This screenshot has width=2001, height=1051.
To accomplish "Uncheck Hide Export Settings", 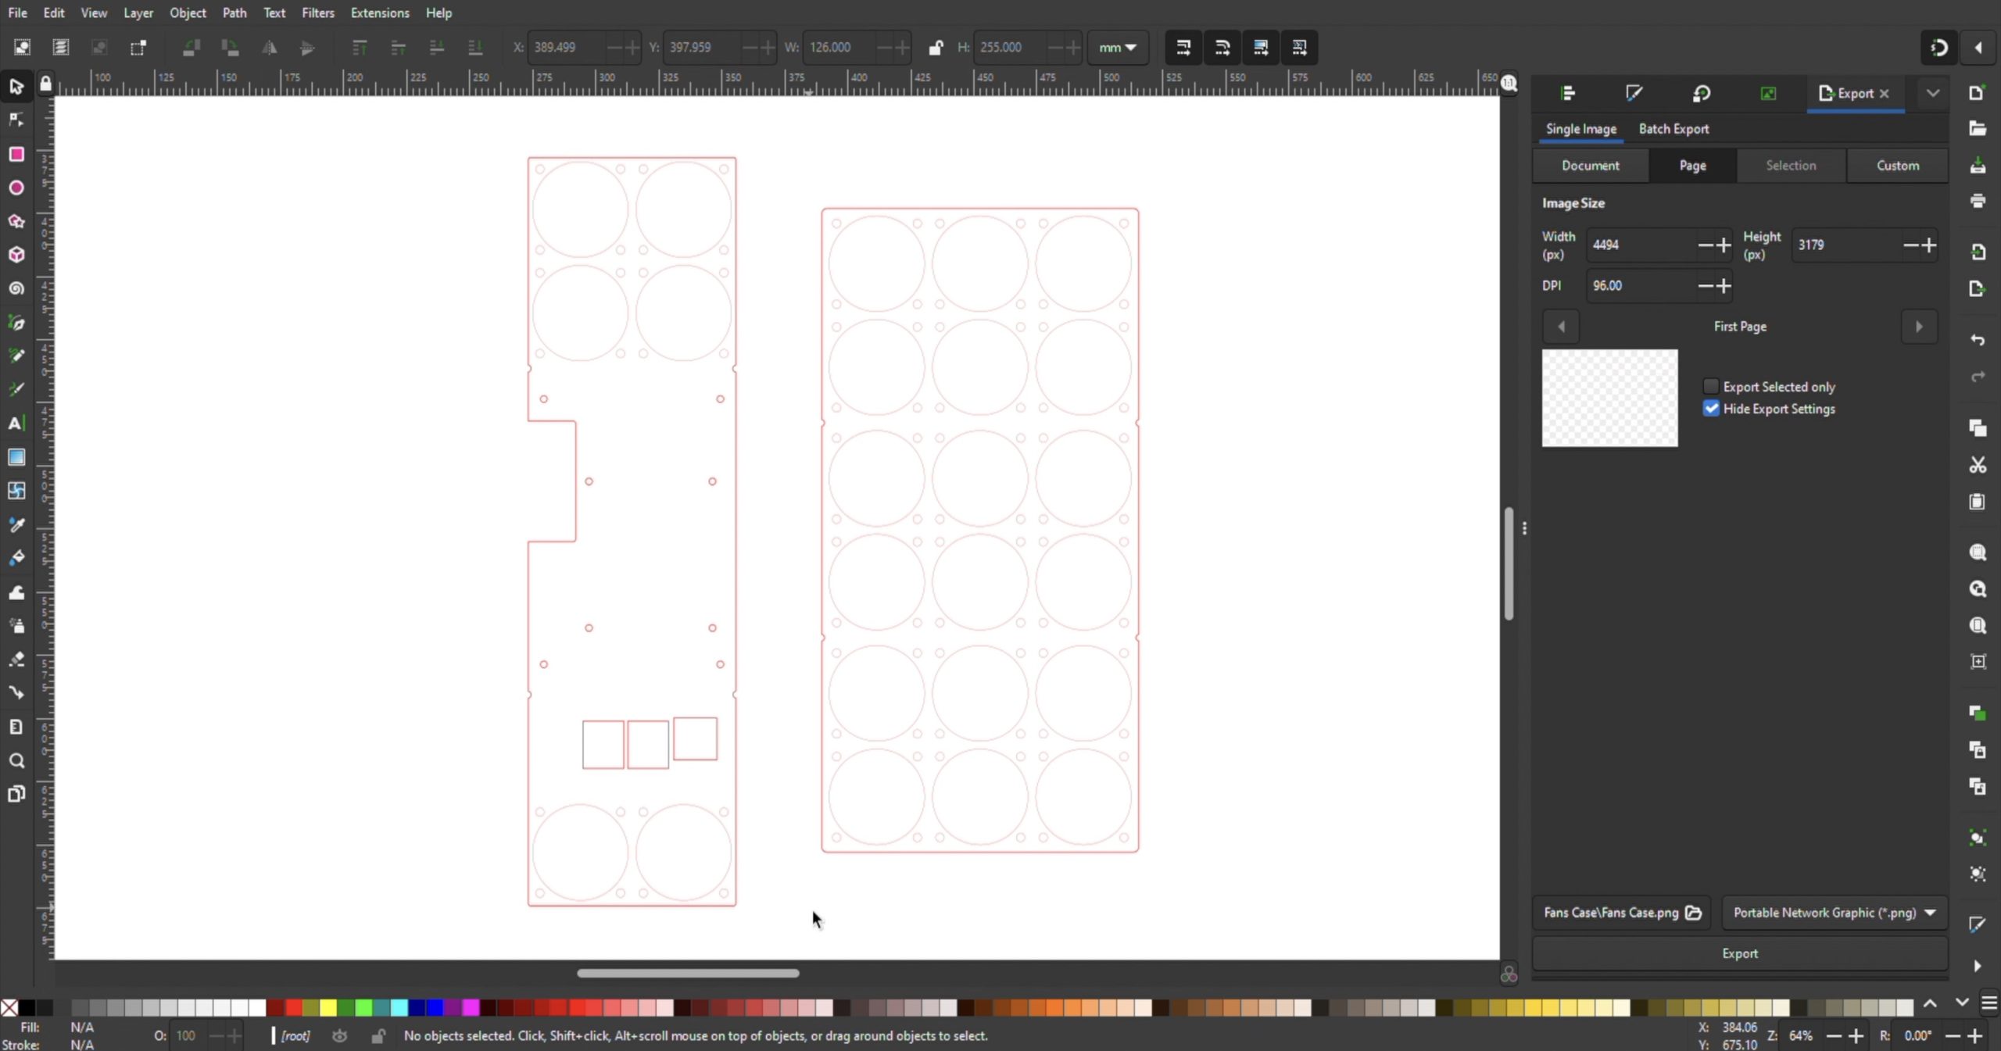I will point(1710,409).
